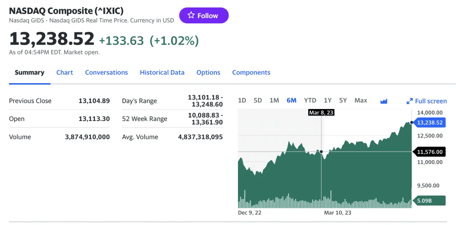Click the star icon on Follow button
The image size is (456, 225).
[x=191, y=15]
